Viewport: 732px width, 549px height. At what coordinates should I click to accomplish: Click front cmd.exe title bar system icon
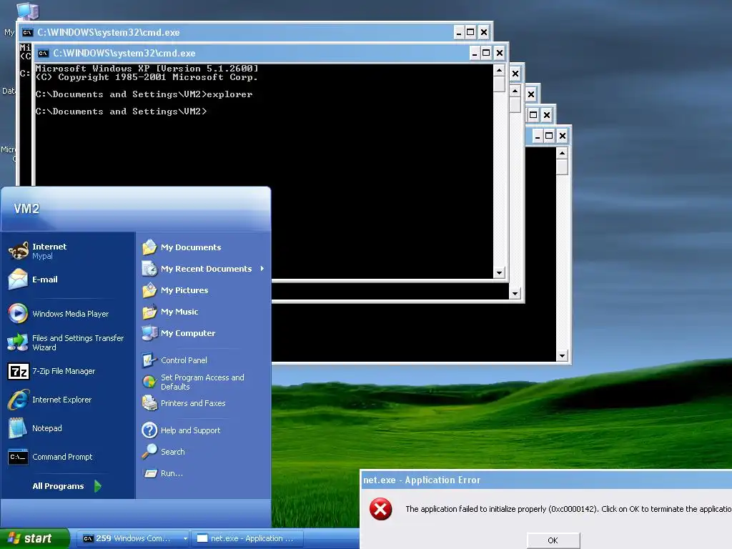pyautogui.click(x=44, y=53)
